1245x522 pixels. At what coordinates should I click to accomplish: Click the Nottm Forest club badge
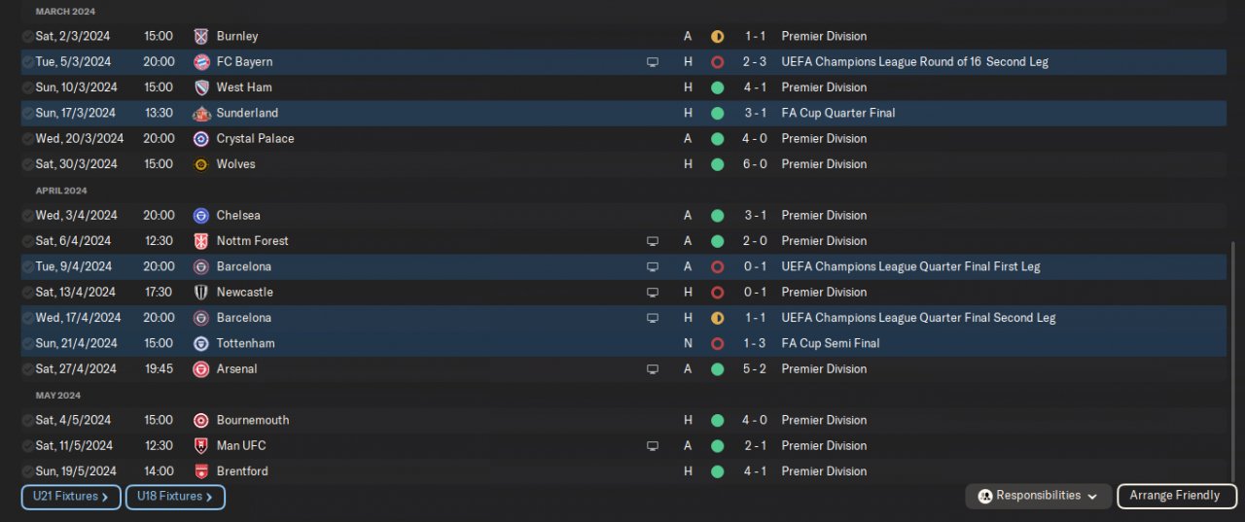click(201, 241)
